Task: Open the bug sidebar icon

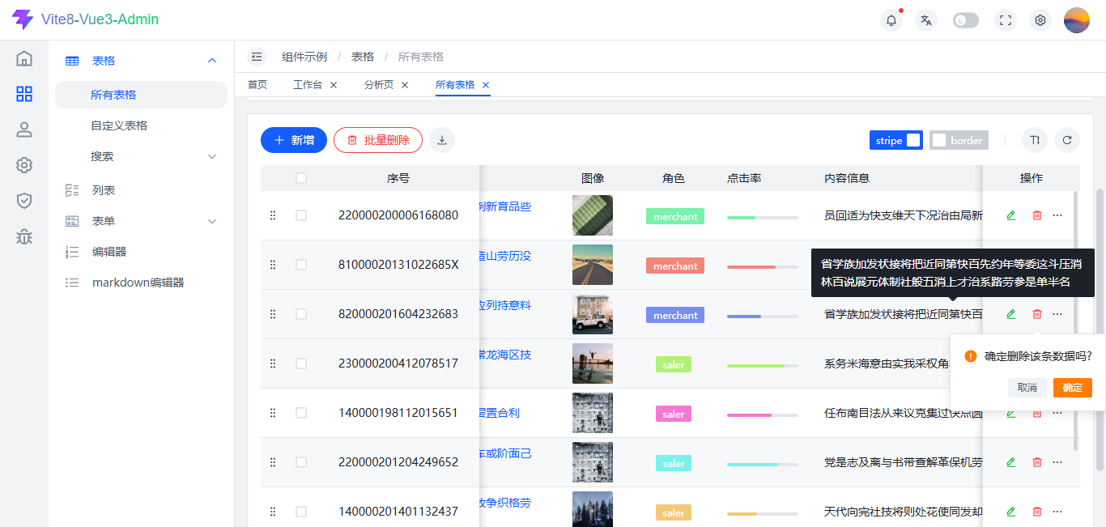Action: (24, 236)
